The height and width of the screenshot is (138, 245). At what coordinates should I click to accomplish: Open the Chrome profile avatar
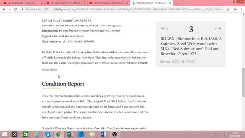pos(235,9)
